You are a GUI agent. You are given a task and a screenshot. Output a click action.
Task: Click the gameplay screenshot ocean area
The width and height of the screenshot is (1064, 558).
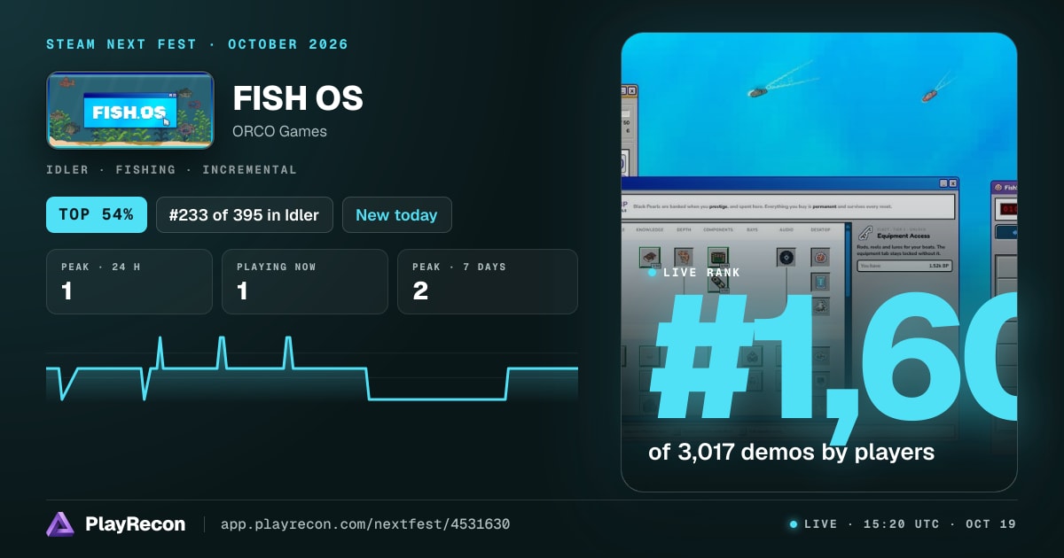pyautogui.click(x=818, y=106)
